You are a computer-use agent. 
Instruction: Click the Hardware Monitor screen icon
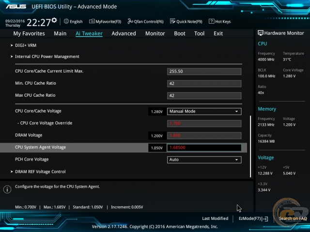click(x=261, y=33)
